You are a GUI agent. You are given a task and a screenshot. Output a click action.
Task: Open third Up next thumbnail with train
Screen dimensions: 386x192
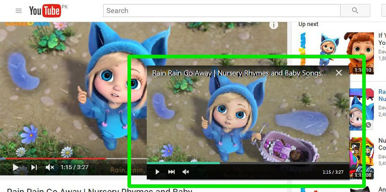pyautogui.click(x=361, y=158)
